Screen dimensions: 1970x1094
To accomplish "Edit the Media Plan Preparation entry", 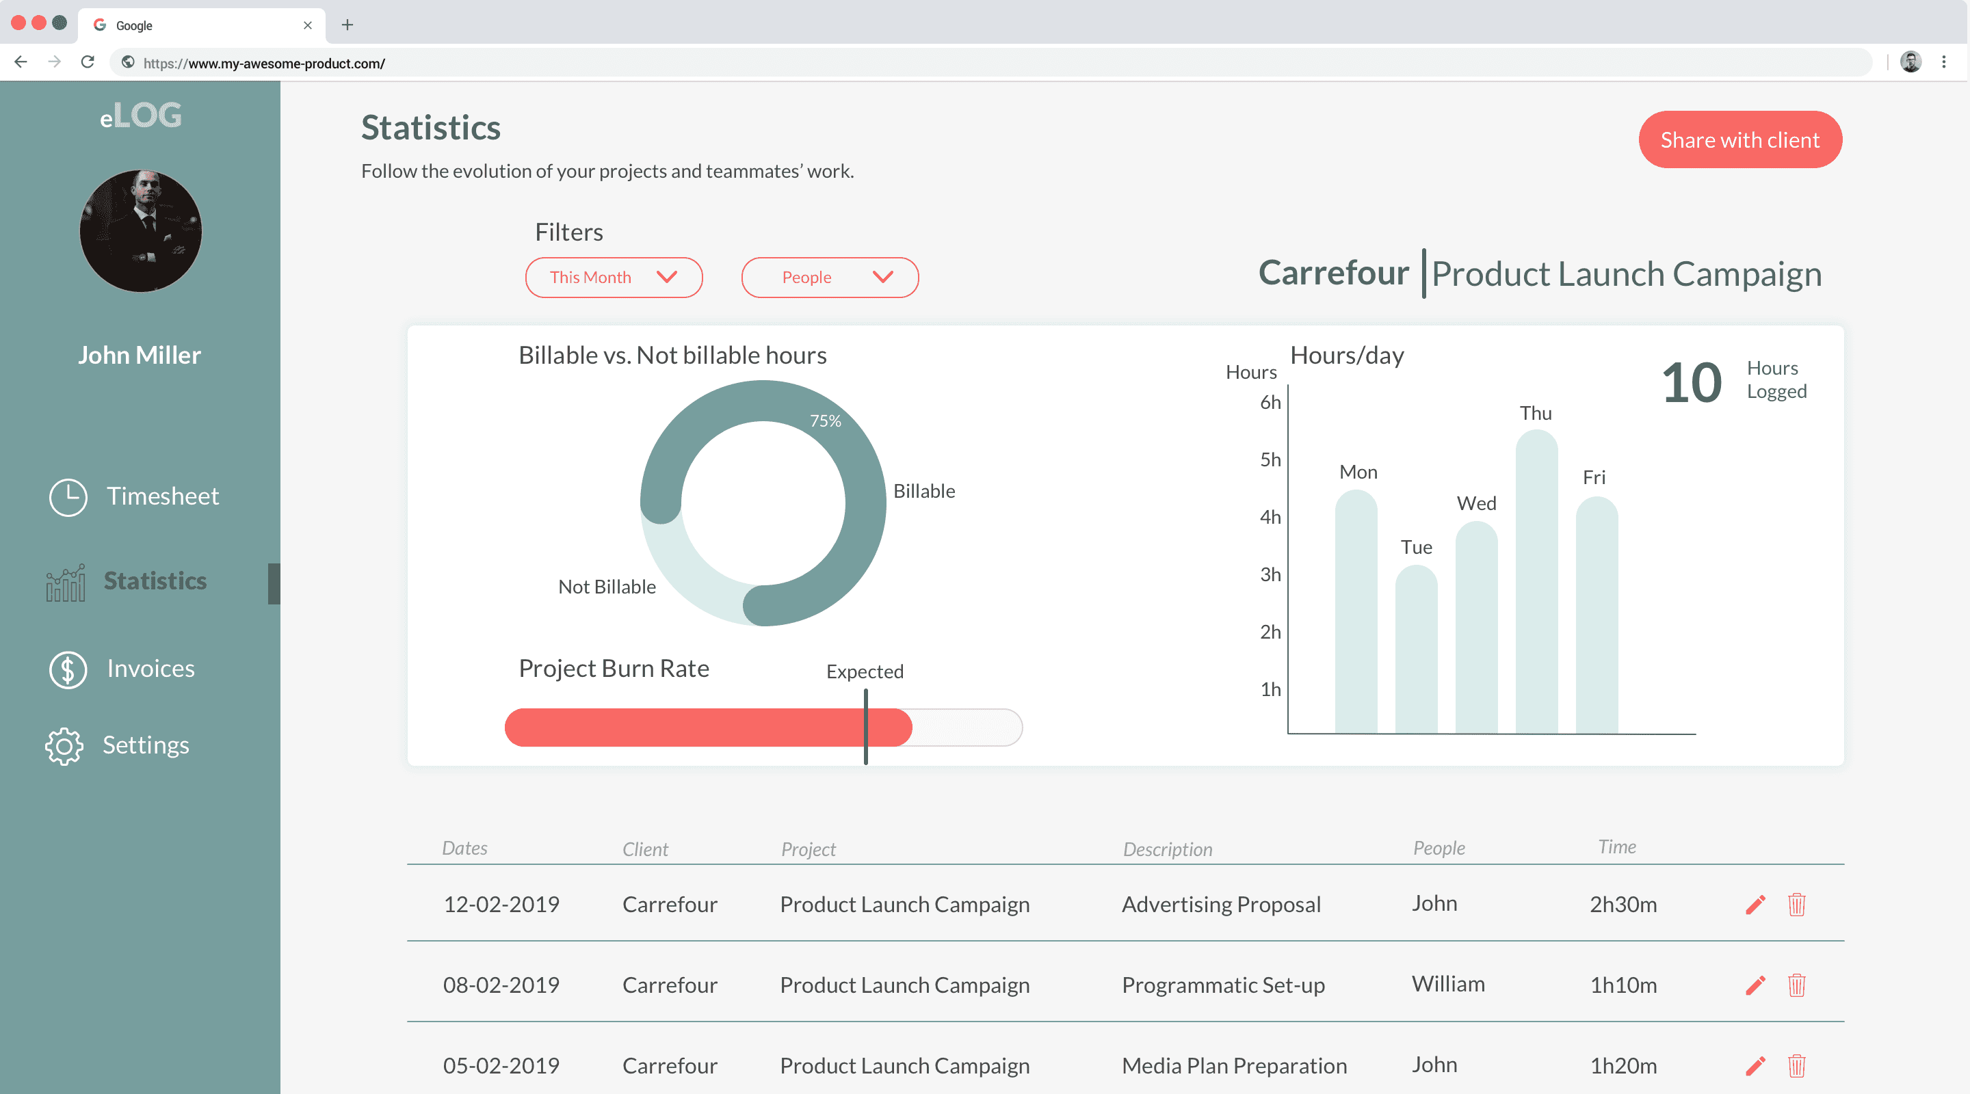I will tap(1756, 1066).
